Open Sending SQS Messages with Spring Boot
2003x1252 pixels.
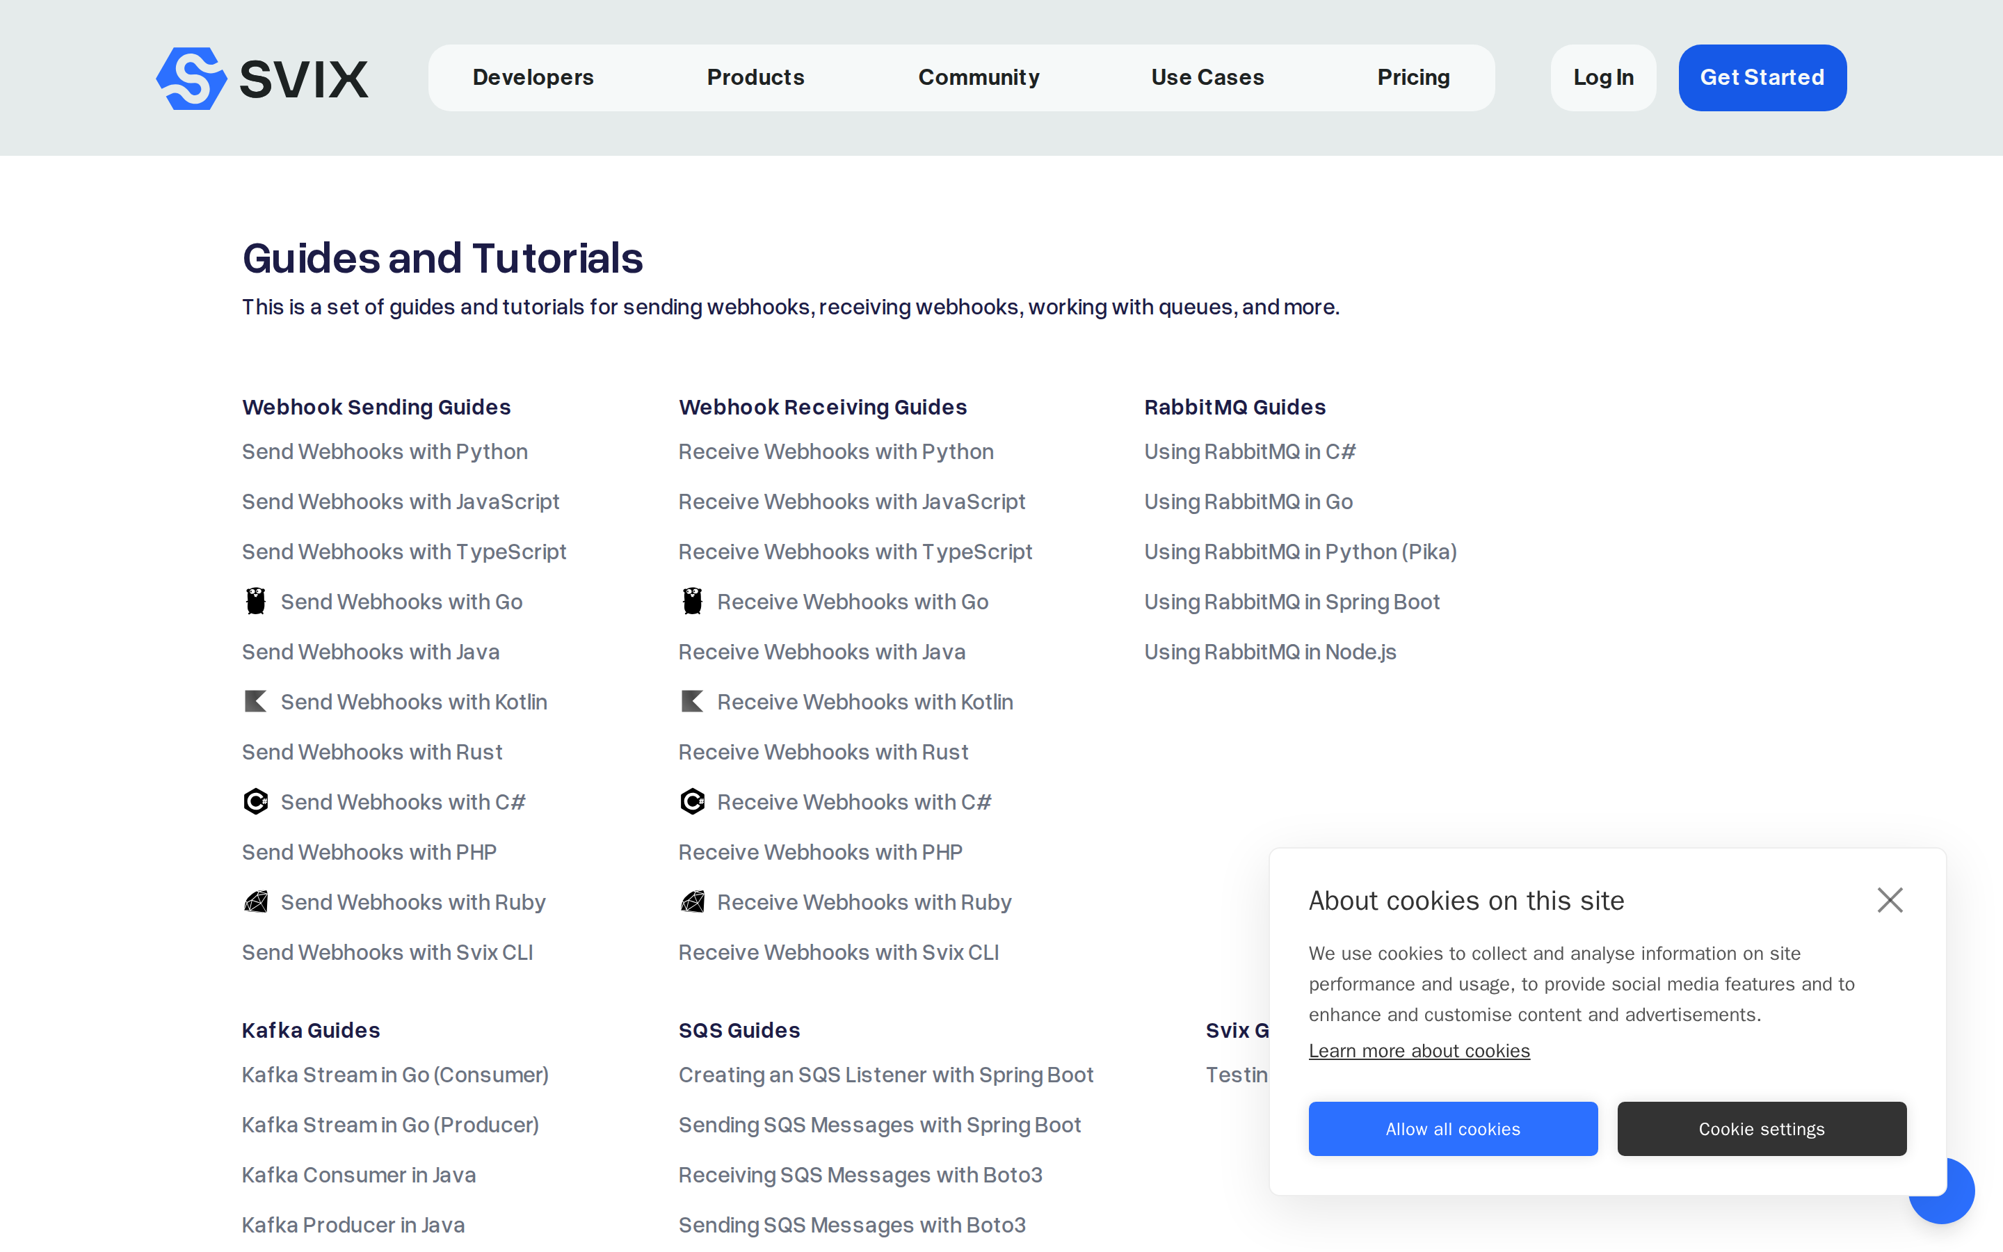pyautogui.click(x=880, y=1125)
